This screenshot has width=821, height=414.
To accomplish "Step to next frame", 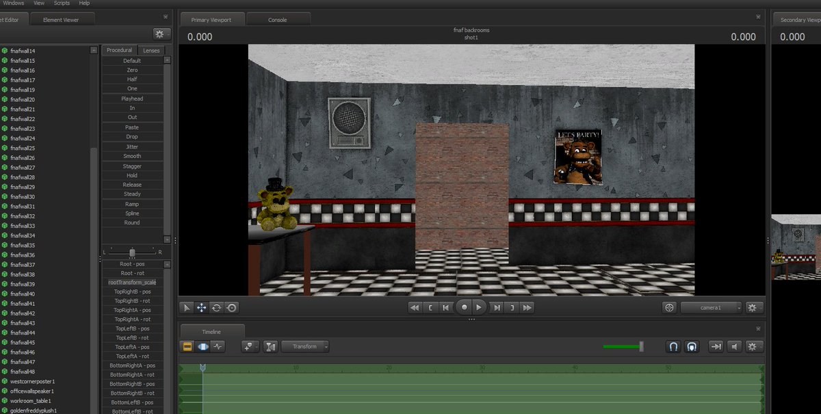I will 497,308.
